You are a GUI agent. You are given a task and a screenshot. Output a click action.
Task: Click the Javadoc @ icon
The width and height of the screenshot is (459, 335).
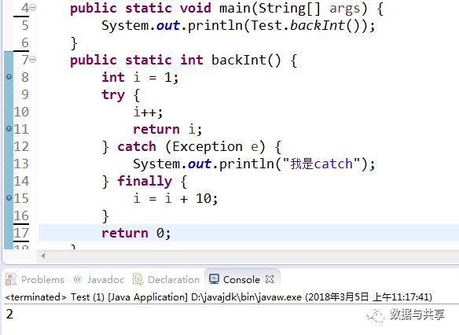click(x=78, y=279)
